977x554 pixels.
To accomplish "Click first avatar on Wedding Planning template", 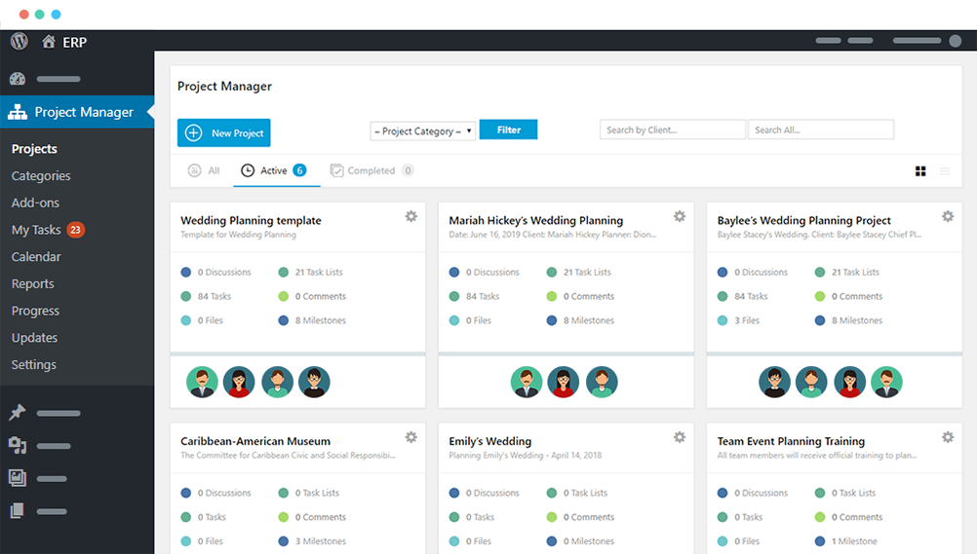I will coord(202,382).
